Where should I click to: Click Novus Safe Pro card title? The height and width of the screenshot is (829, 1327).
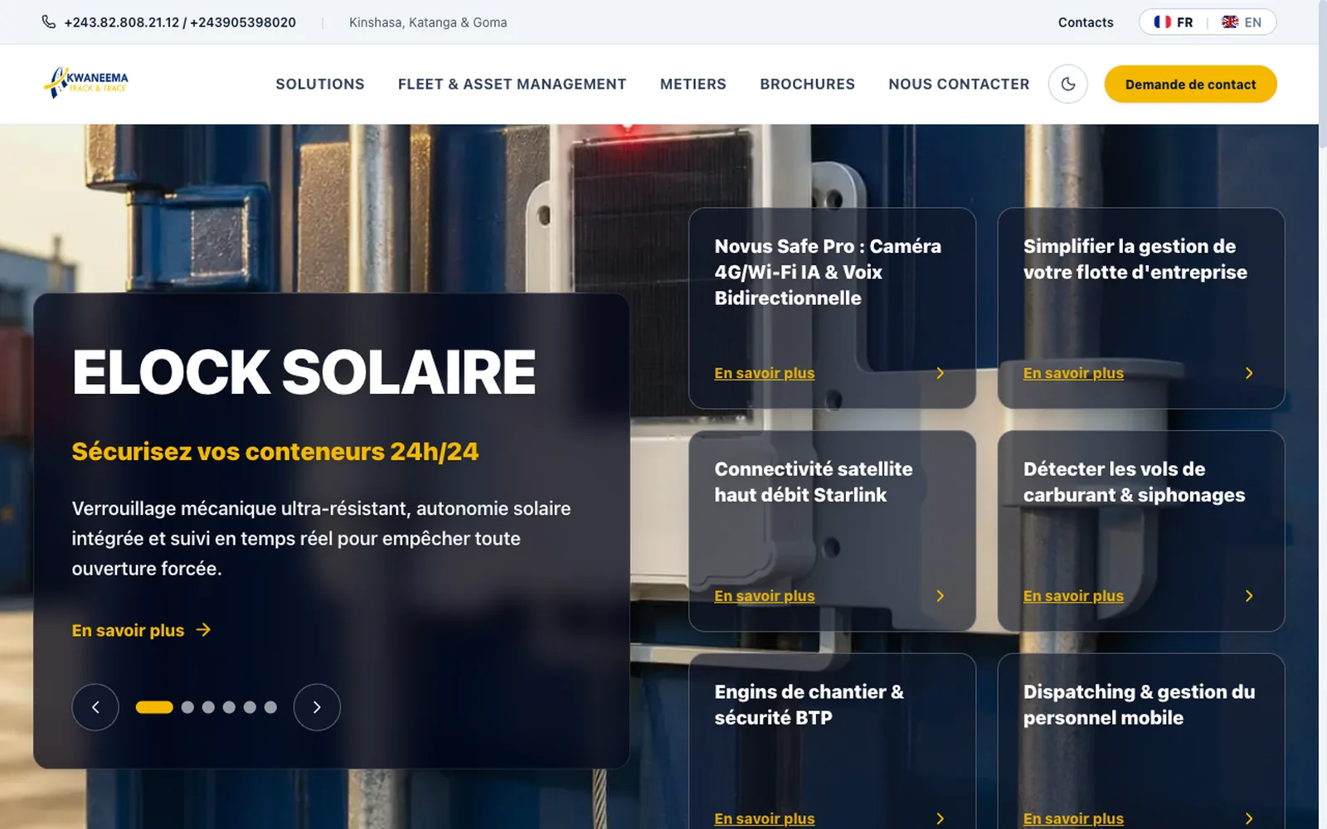coord(828,272)
